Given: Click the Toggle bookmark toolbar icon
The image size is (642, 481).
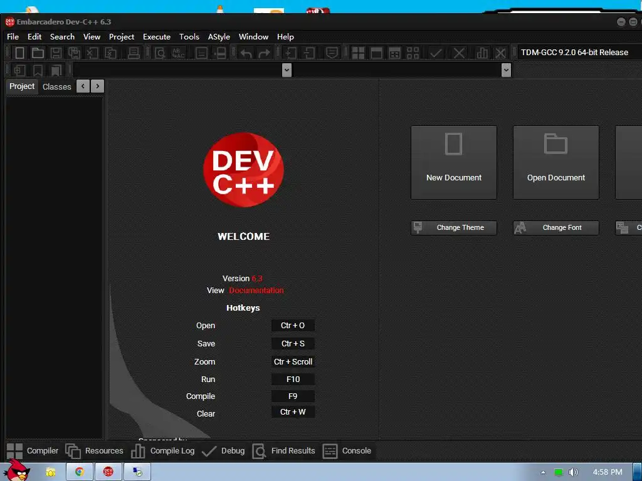Looking at the screenshot, I should click(x=38, y=70).
